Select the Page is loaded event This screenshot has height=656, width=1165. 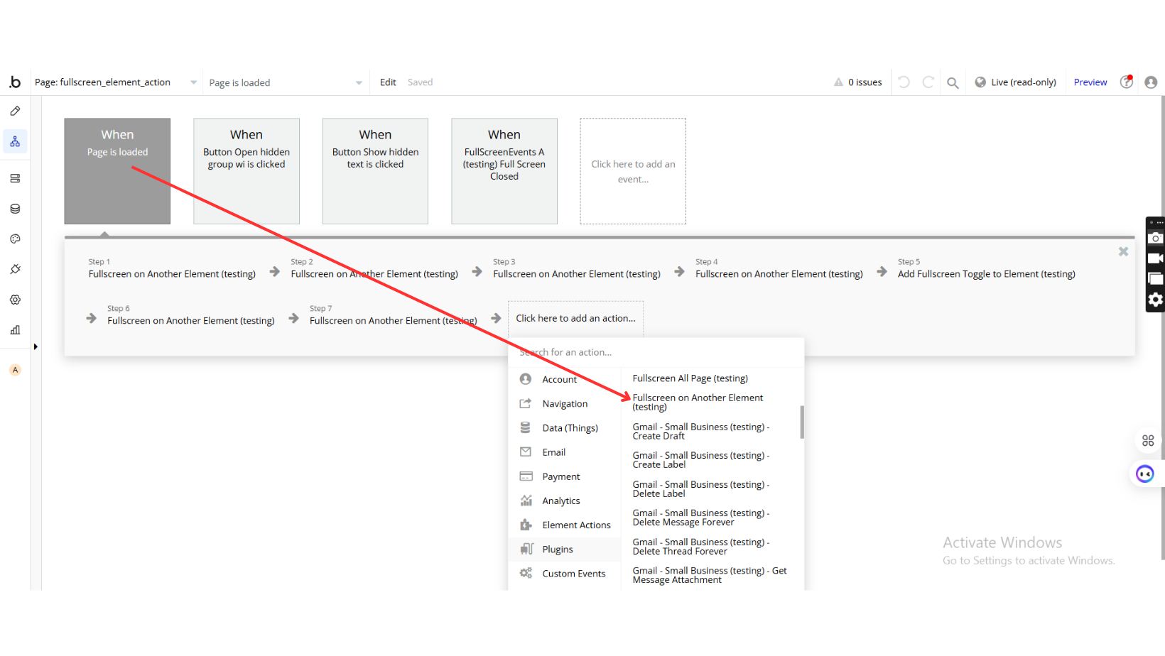point(117,171)
